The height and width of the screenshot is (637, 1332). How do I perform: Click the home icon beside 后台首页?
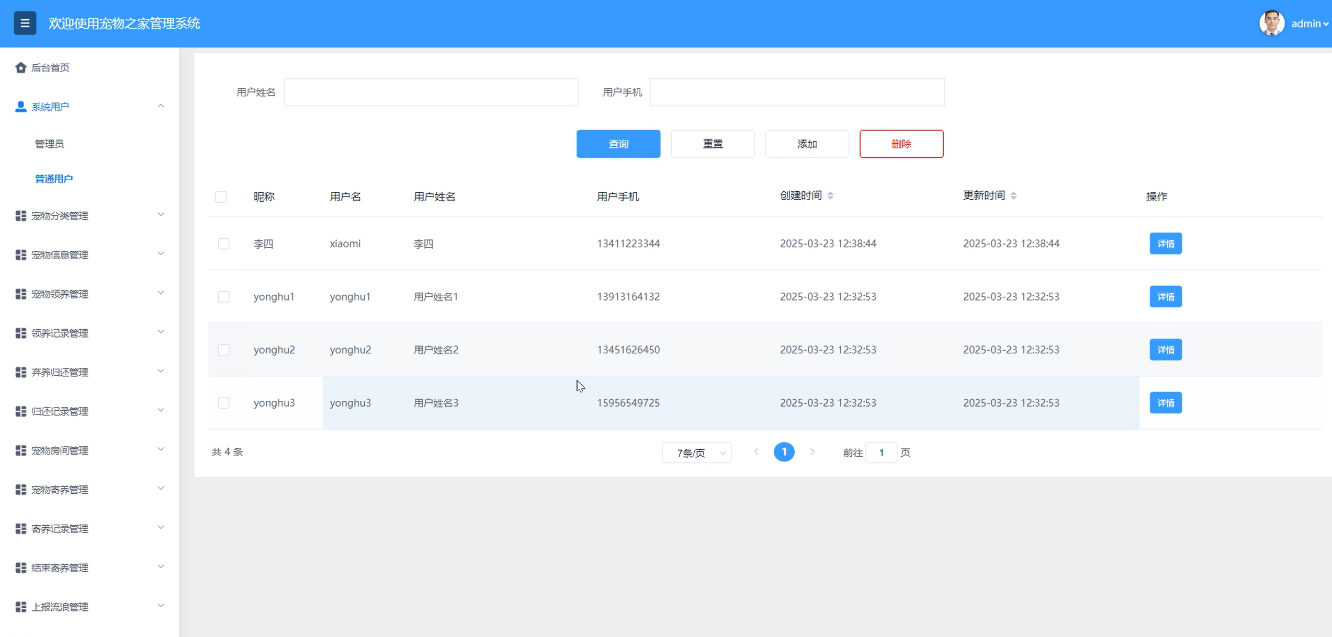(x=20, y=67)
